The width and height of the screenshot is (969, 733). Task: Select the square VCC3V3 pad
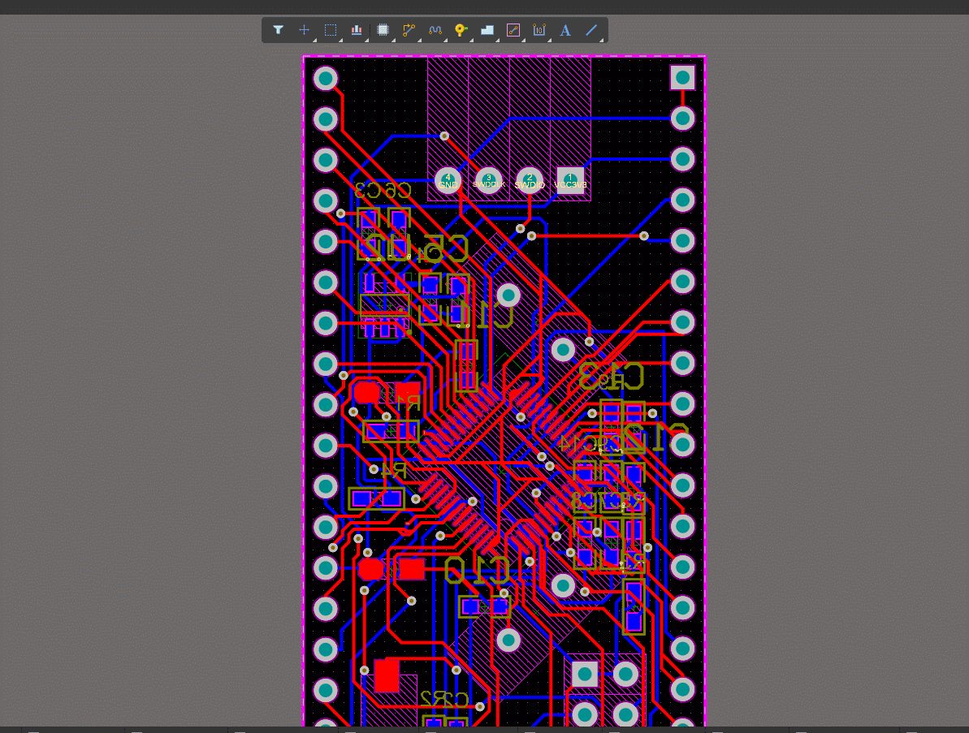coord(570,179)
